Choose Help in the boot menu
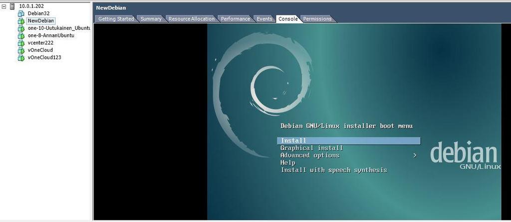 [x=288, y=163]
